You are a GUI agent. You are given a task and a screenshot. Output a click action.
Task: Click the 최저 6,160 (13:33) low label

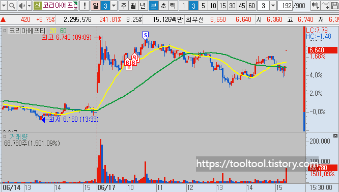coord(74,119)
